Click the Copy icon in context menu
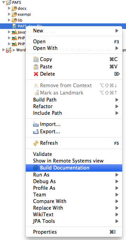 (x=36, y=59)
